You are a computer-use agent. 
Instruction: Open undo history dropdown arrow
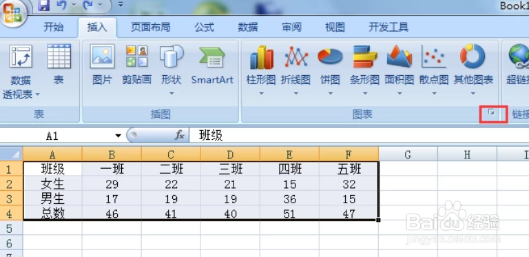pyautogui.click(x=73, y=6)
